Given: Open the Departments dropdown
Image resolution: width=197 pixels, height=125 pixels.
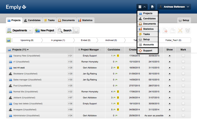Looking at the screenshot, I should [x=19, y=30].
